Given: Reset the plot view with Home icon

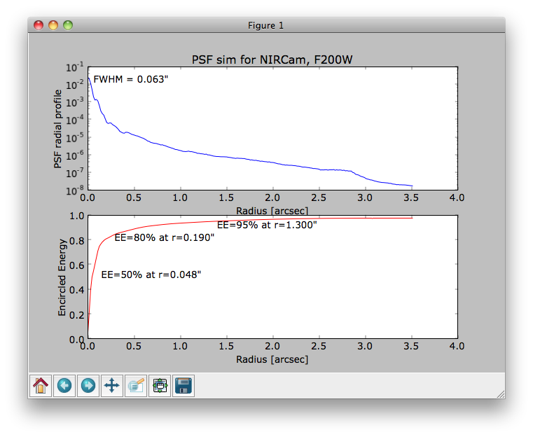Looking at the screenshot, I should (41, 386).
